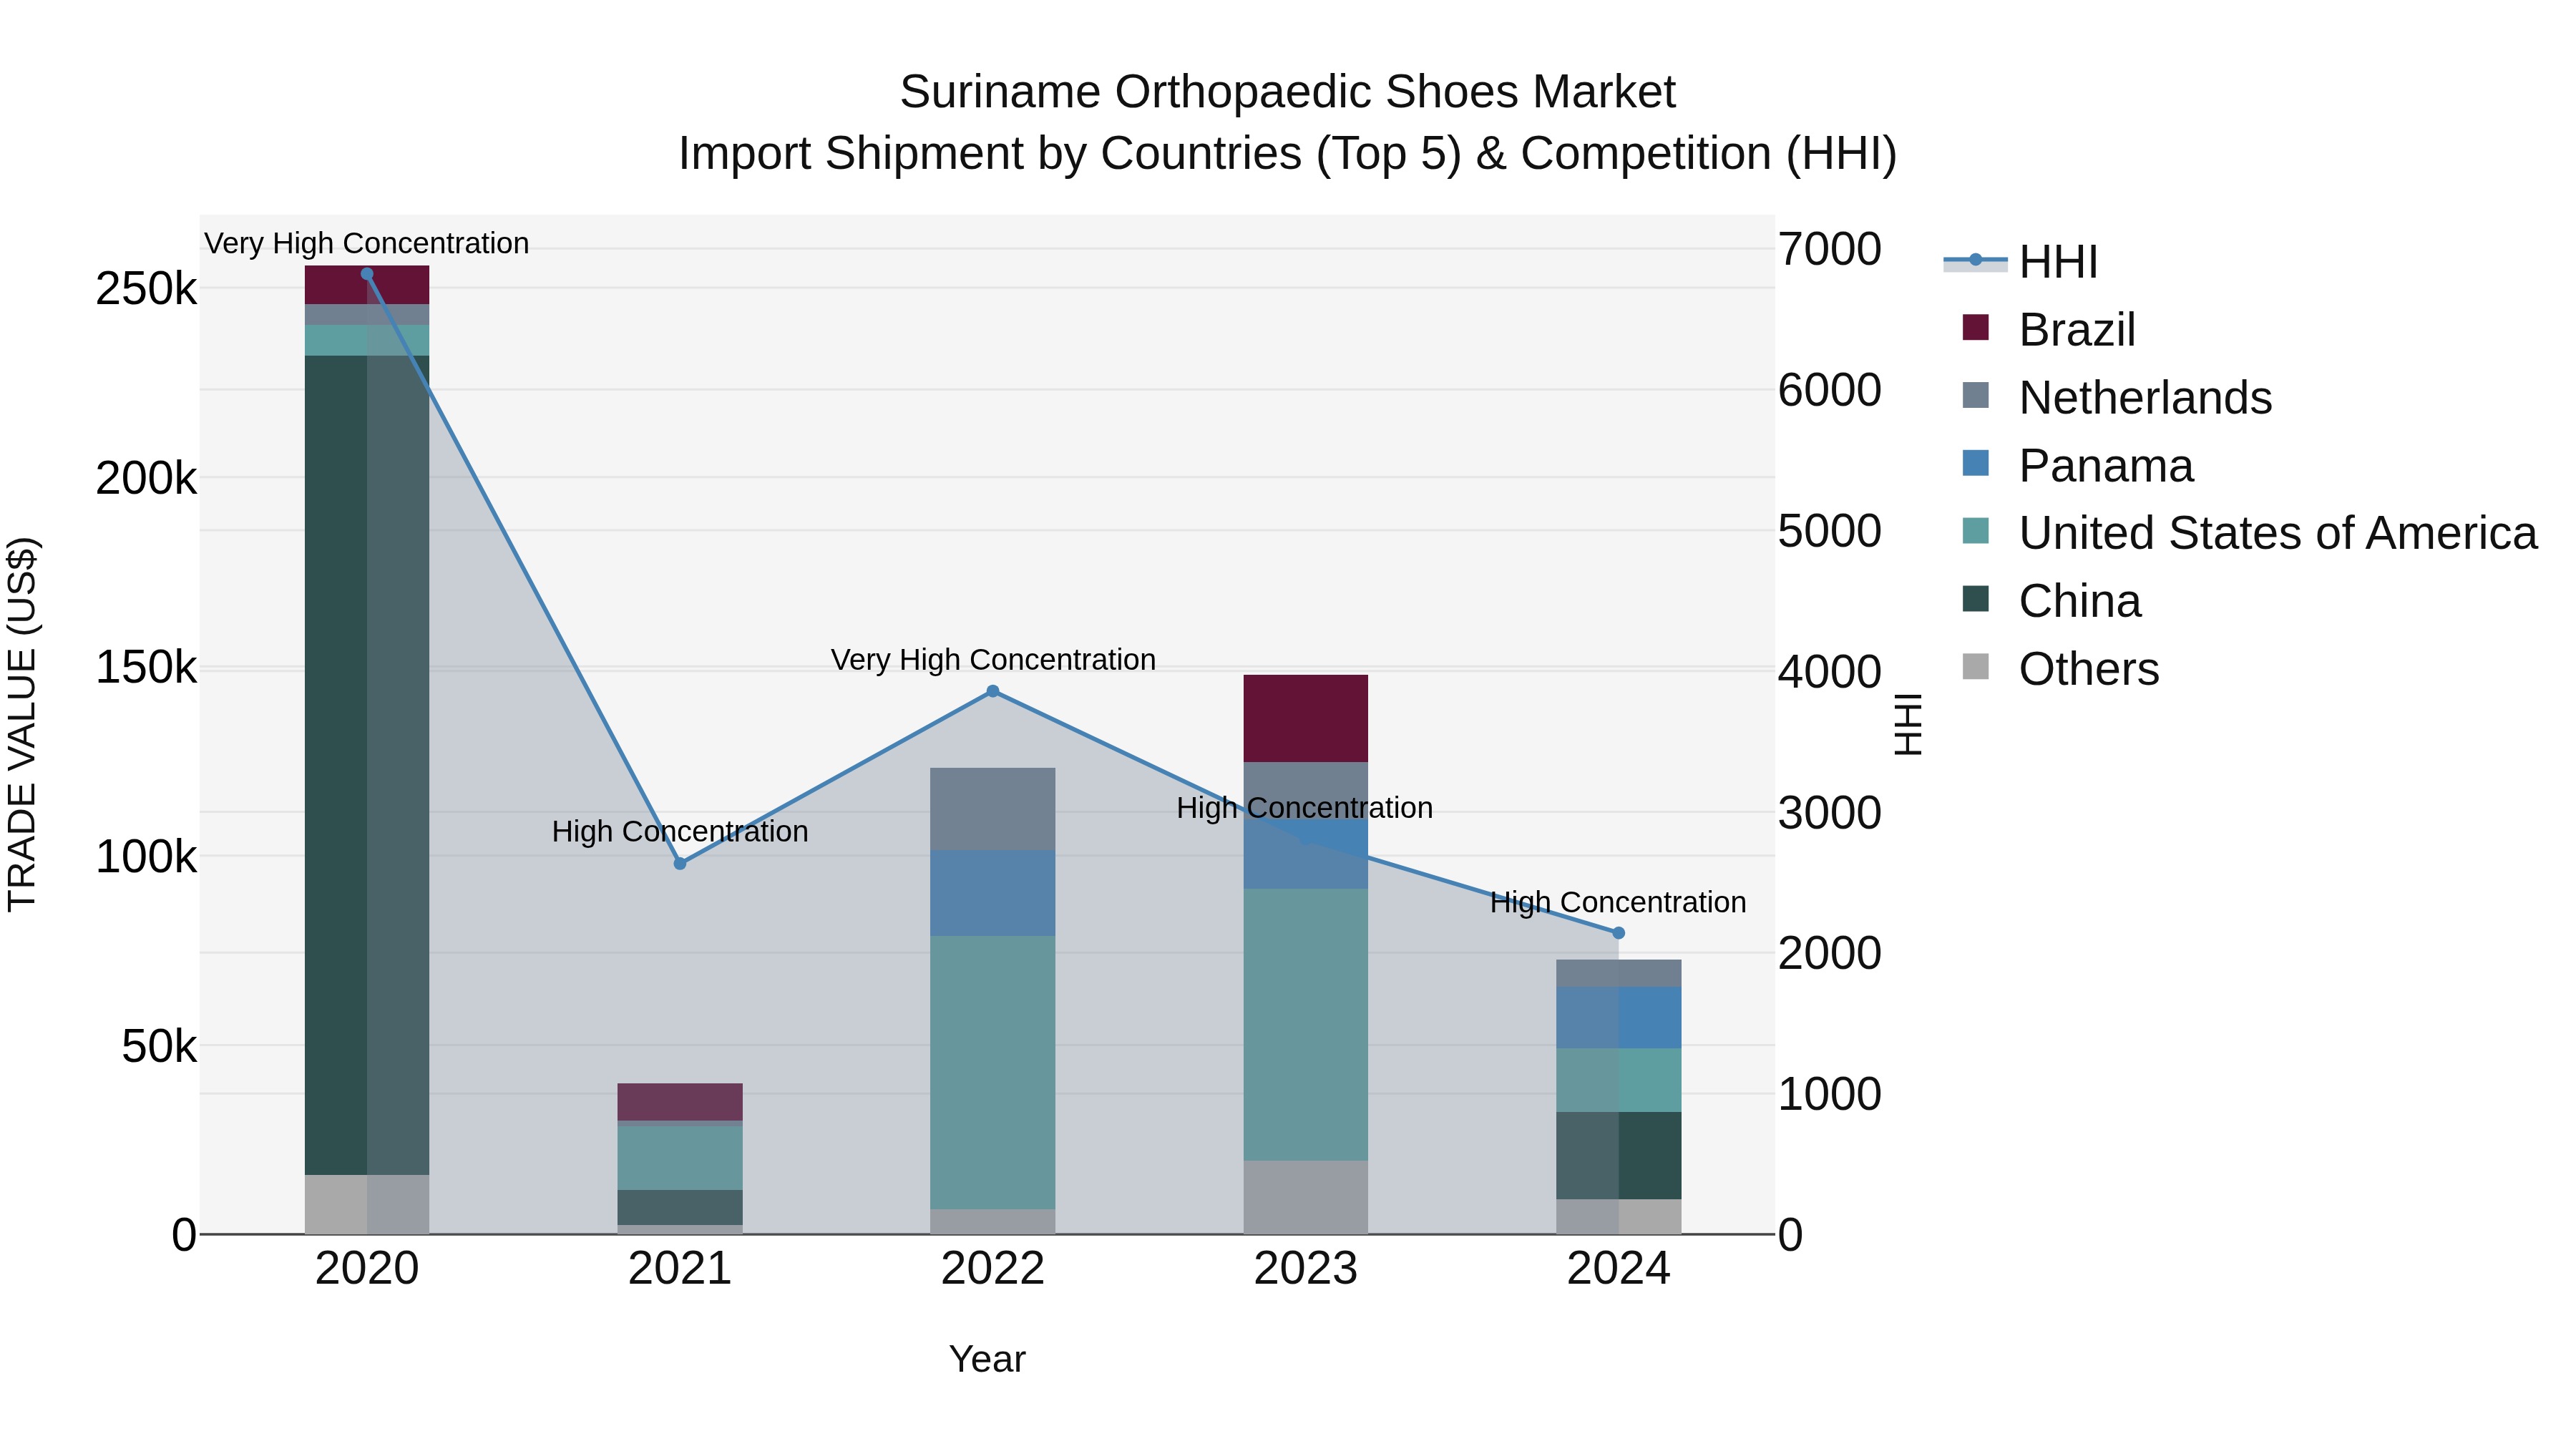Click the 2020 x-axis label

pyautogui.click(x=367, y=1269)
